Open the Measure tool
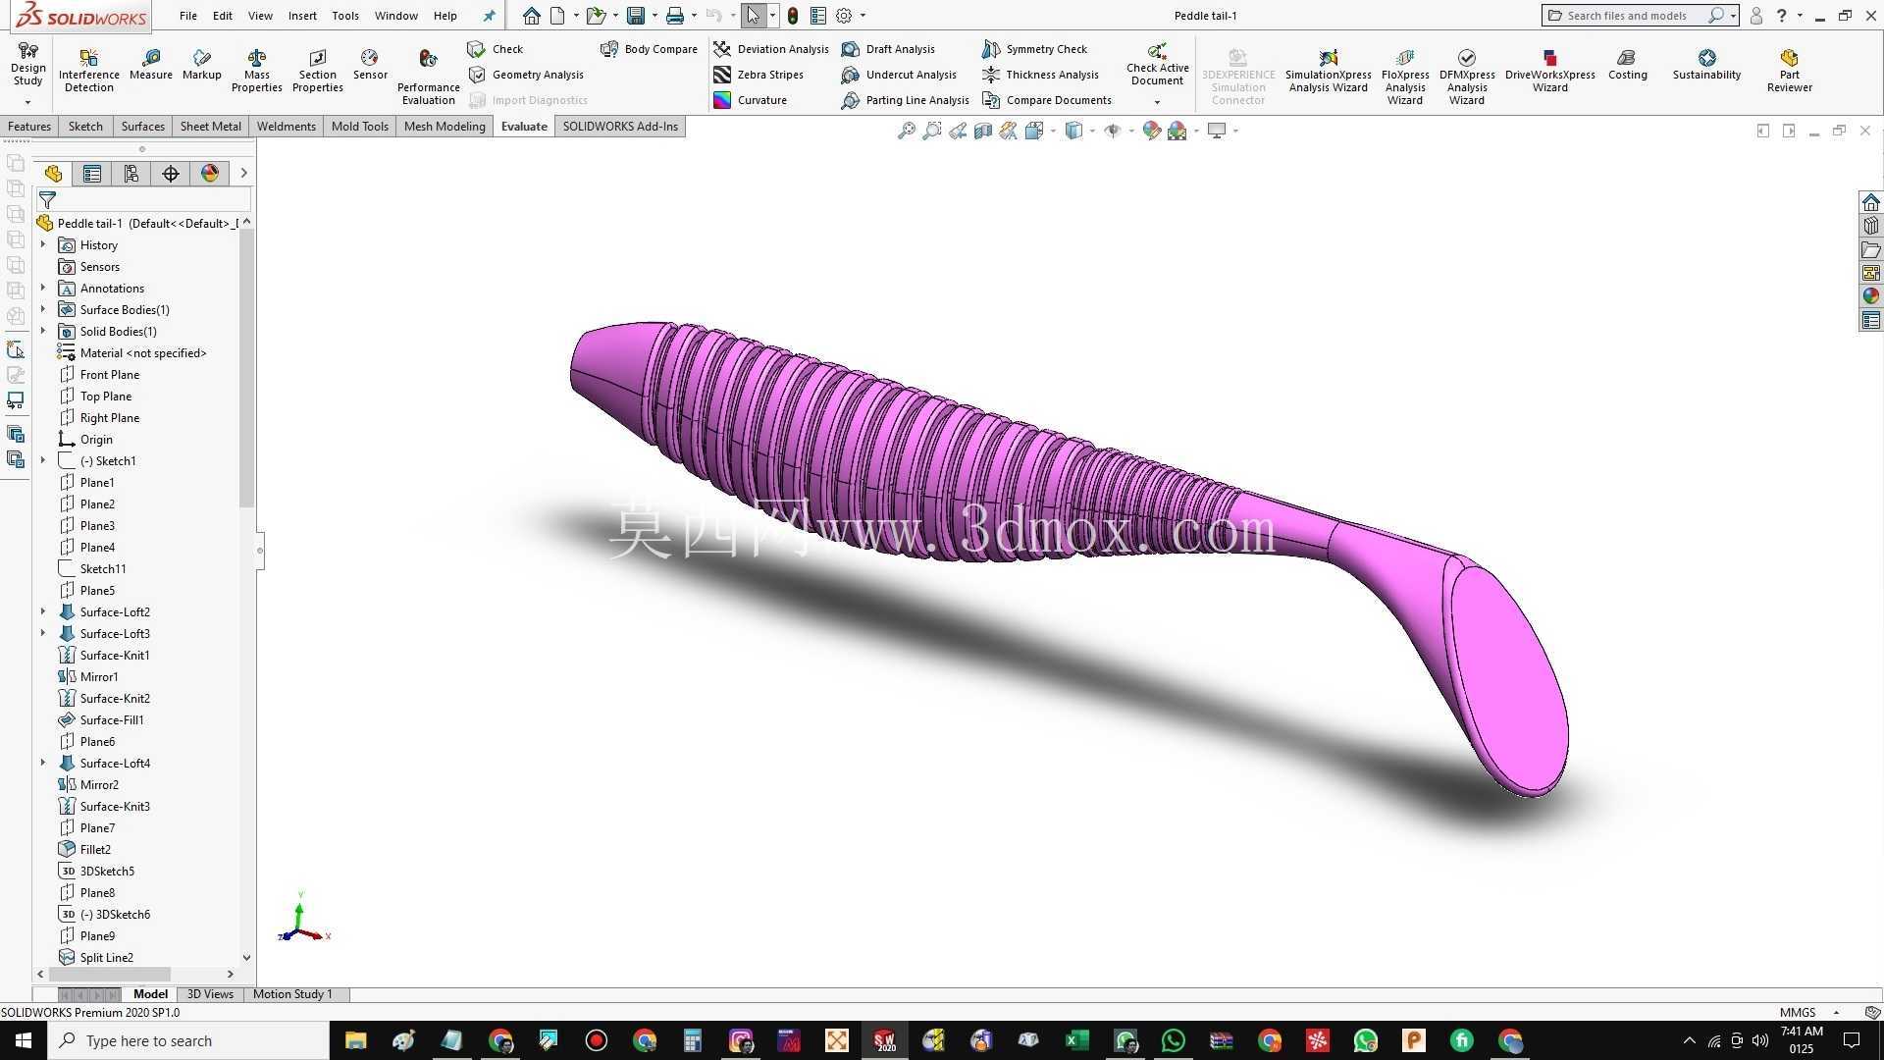The width and height of the screenshot is (1884, 1060). click(150, 65)
